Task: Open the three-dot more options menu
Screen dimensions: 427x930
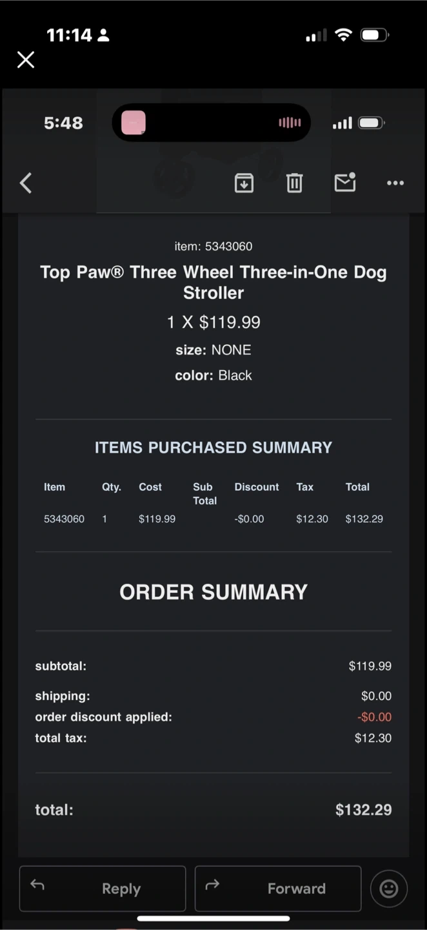Action: coord(395,183)
